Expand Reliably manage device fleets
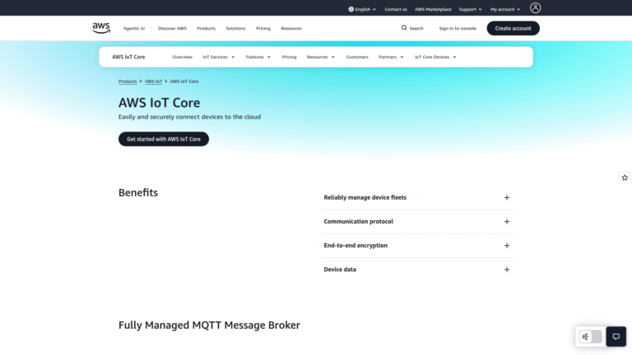 [417, 197]
